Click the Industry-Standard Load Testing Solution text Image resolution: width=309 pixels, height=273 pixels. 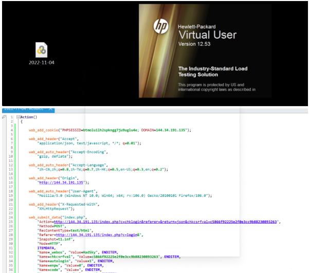click(213, 72)
